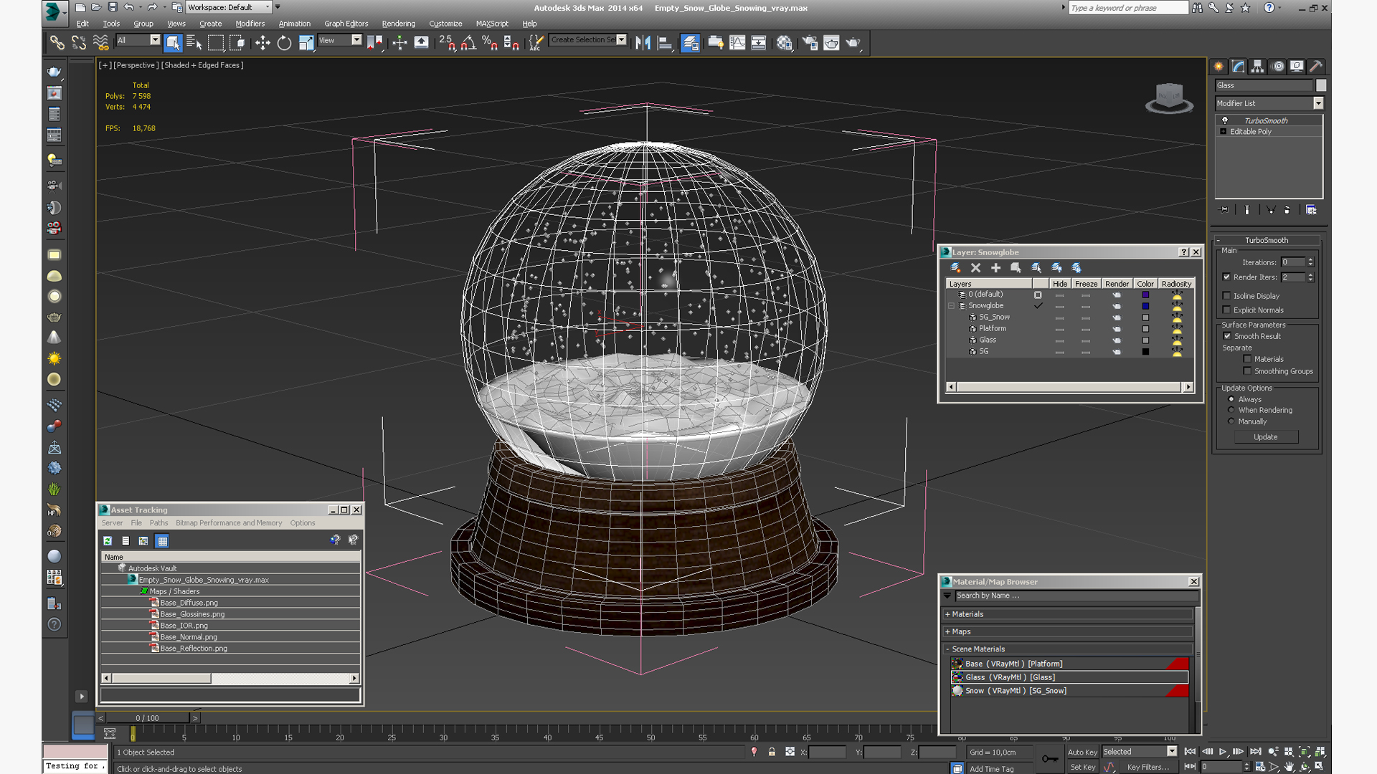The image size is (1377, 774).
Task: Open the Material Editor from toolbar
Action: (784, 43)
